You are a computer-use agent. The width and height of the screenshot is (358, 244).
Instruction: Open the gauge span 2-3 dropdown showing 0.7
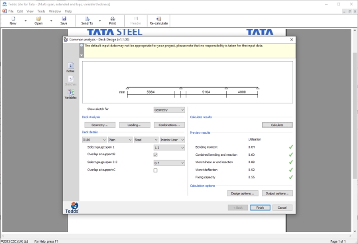click(169, 162)
